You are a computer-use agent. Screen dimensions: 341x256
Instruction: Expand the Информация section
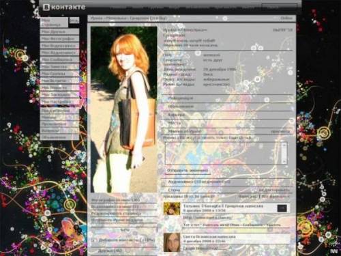227,98
